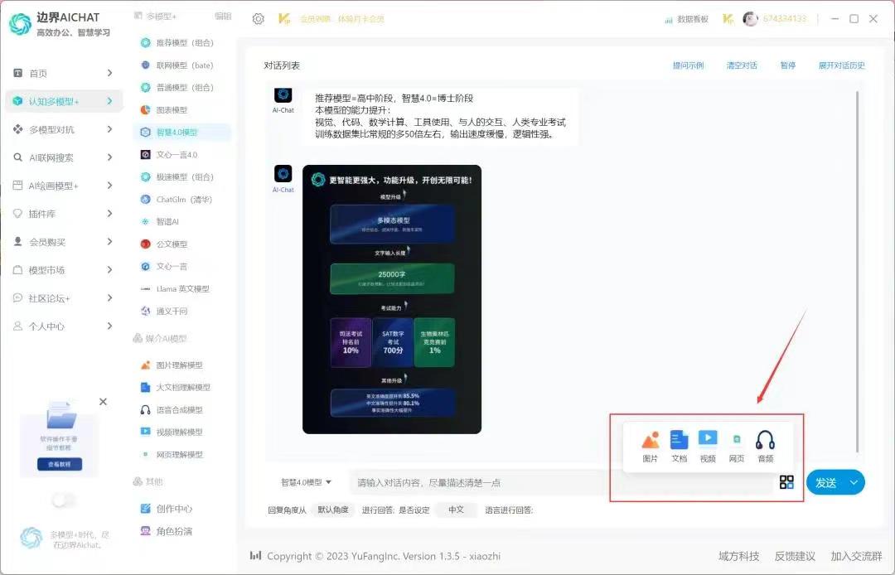Screen dimensions: 895x575
Task: Click the conversation list vertical scrollbar
Action: pos(857,271)
